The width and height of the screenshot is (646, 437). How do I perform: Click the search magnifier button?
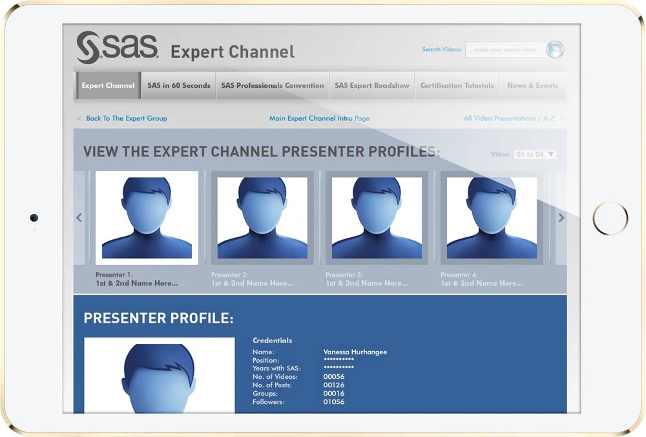[554, 50]
